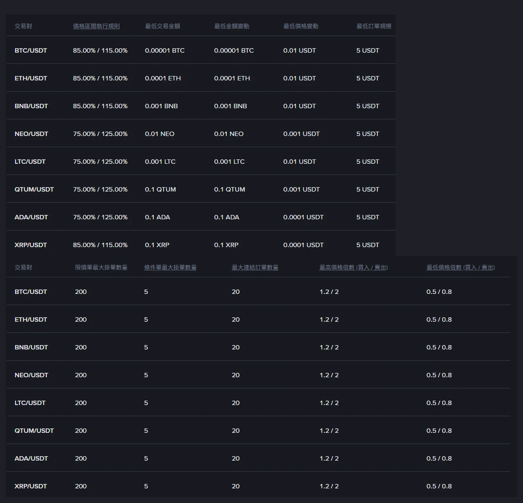523x503 pixels.
Task: Click 0.01 USDT in the LTC/USDT row
Action: (x=299, y=161)
